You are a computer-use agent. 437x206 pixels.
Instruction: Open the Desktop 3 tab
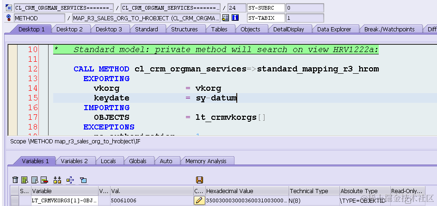109,29
